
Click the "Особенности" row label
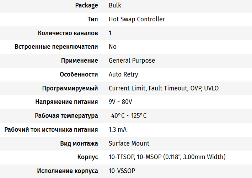click(x=79, y=74)
